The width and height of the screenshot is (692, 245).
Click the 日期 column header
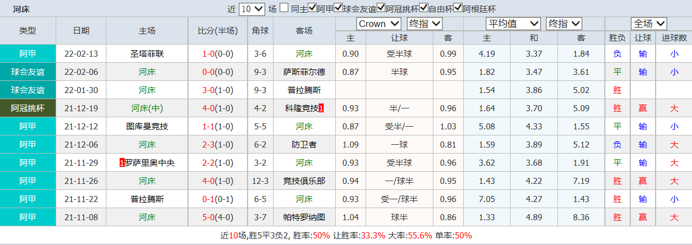tap(81, 31)
